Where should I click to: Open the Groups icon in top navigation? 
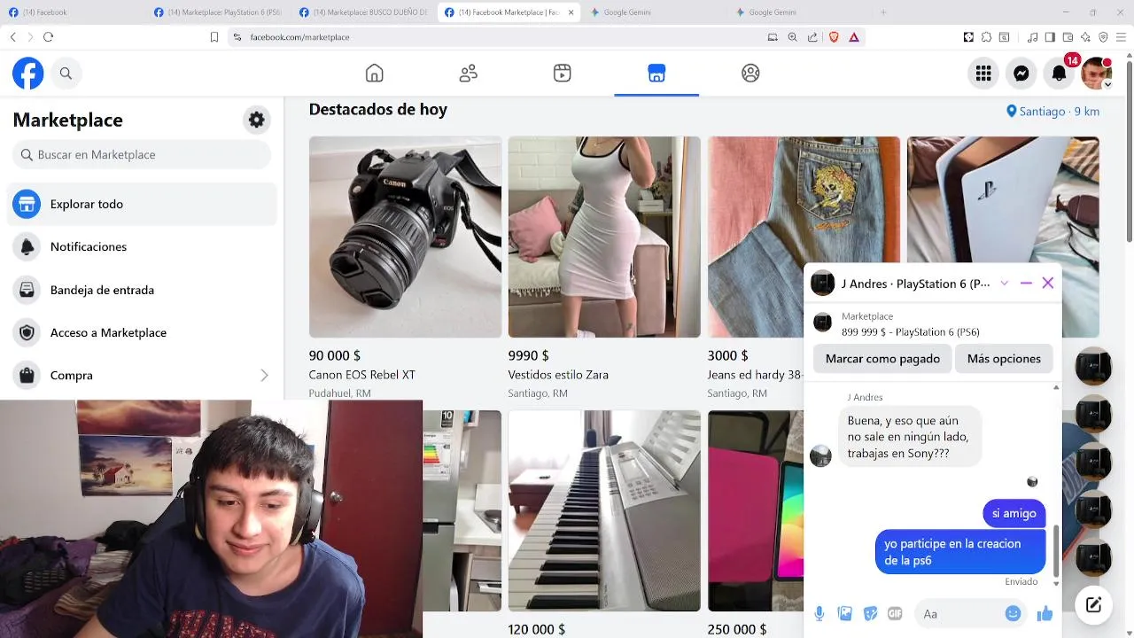(750, 74)
